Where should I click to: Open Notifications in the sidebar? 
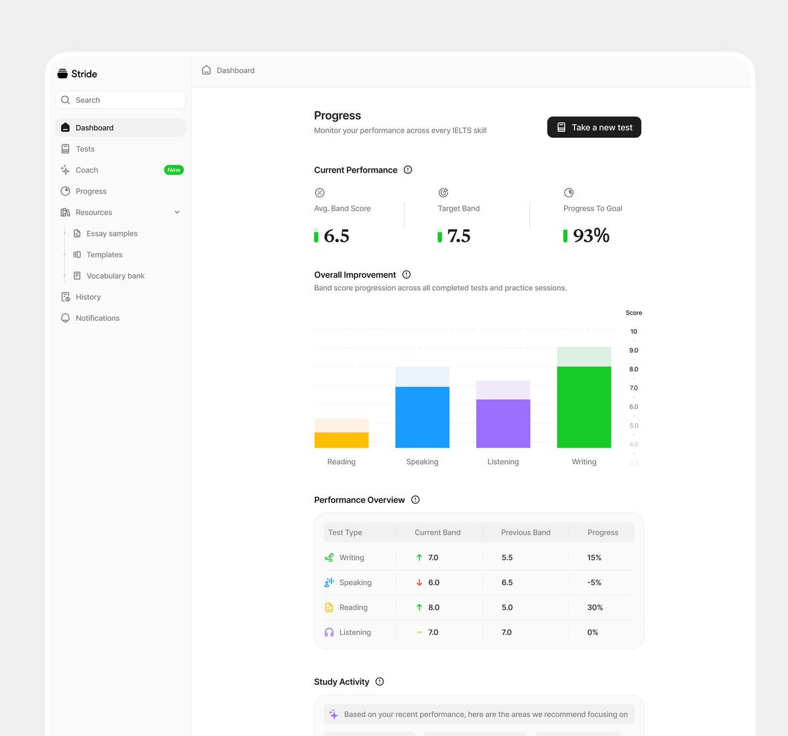click(x=120, y=318)
